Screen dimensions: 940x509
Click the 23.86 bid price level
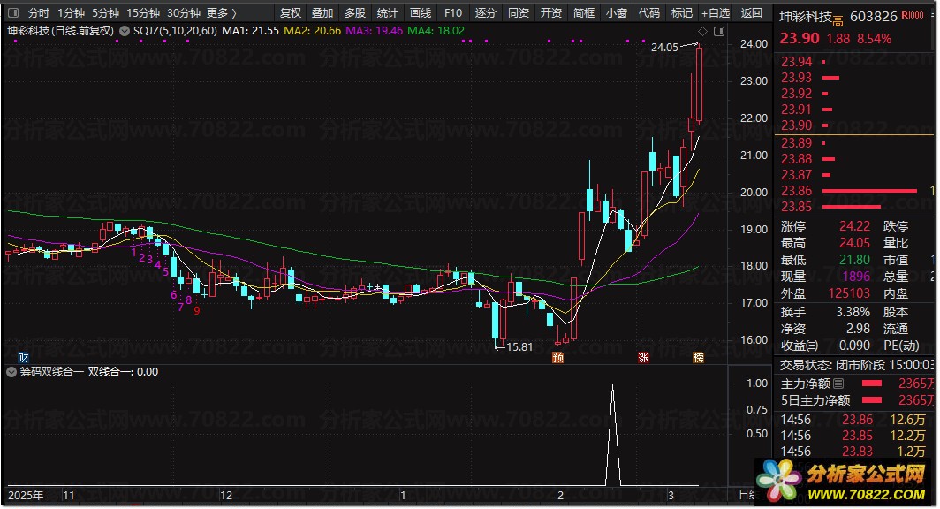tap(796, 191)
